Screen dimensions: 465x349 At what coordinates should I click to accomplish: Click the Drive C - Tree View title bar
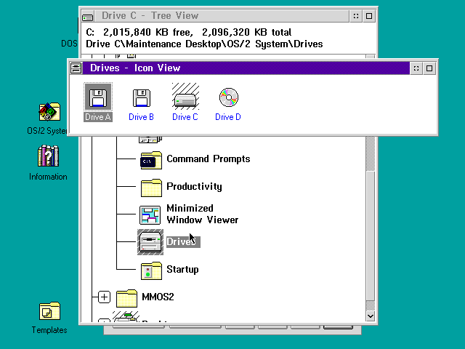coord(222,16)
